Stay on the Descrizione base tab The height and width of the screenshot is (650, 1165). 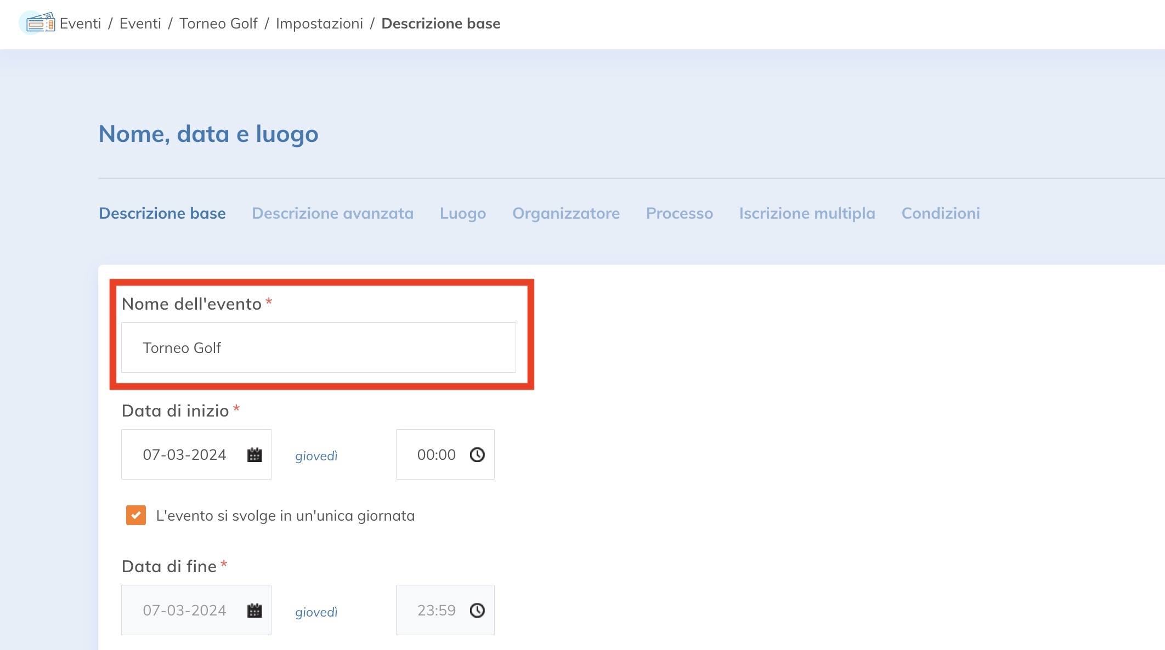point(162,213)
